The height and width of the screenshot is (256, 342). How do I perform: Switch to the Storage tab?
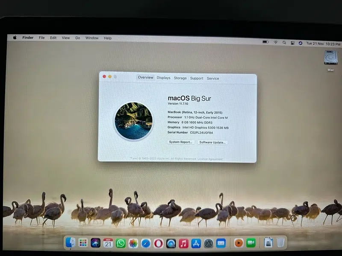(x=180, y=78)
